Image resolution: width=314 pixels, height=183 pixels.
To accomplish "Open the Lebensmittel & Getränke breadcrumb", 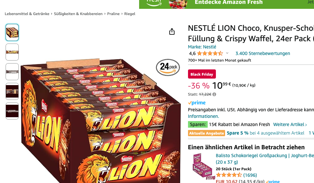I will coord(27,14).
